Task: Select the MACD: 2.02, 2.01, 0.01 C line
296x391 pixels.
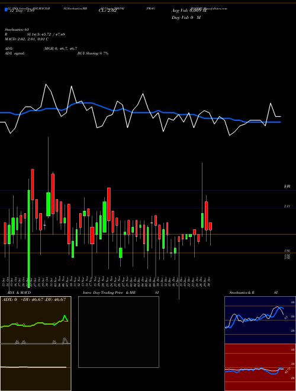Action: (27, 39)
